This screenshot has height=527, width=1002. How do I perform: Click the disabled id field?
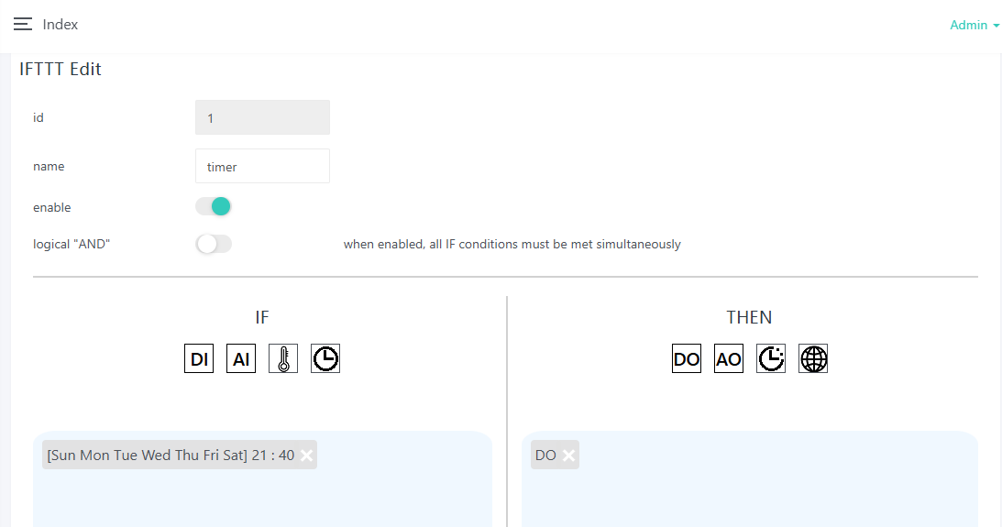[262, 118]
